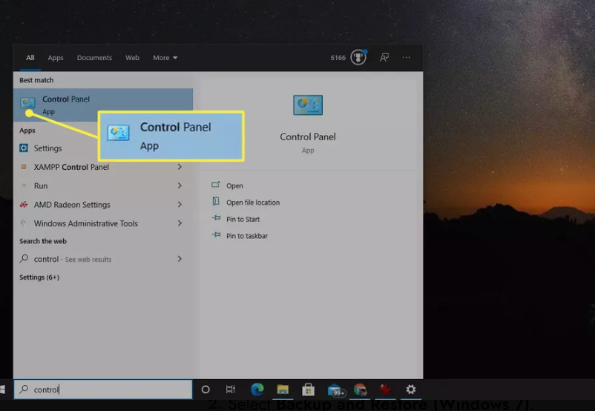Open Task View on the taskbar
Image resolution: width=595 pixels, height=411 pixels.
point(231,389)
